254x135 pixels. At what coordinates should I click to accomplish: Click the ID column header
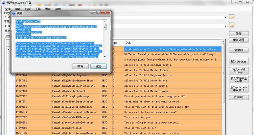(118, 43)
